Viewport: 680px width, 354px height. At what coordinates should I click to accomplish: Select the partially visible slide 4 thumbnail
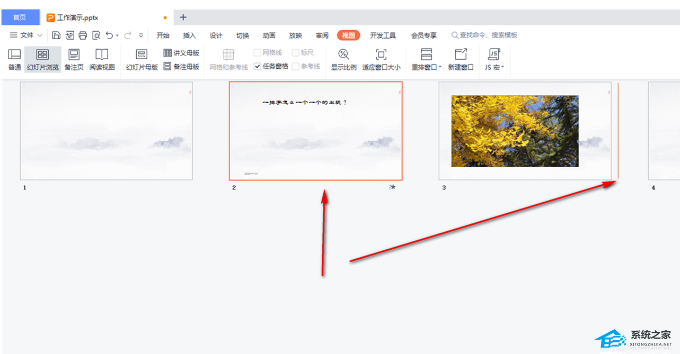click(664, 131)
